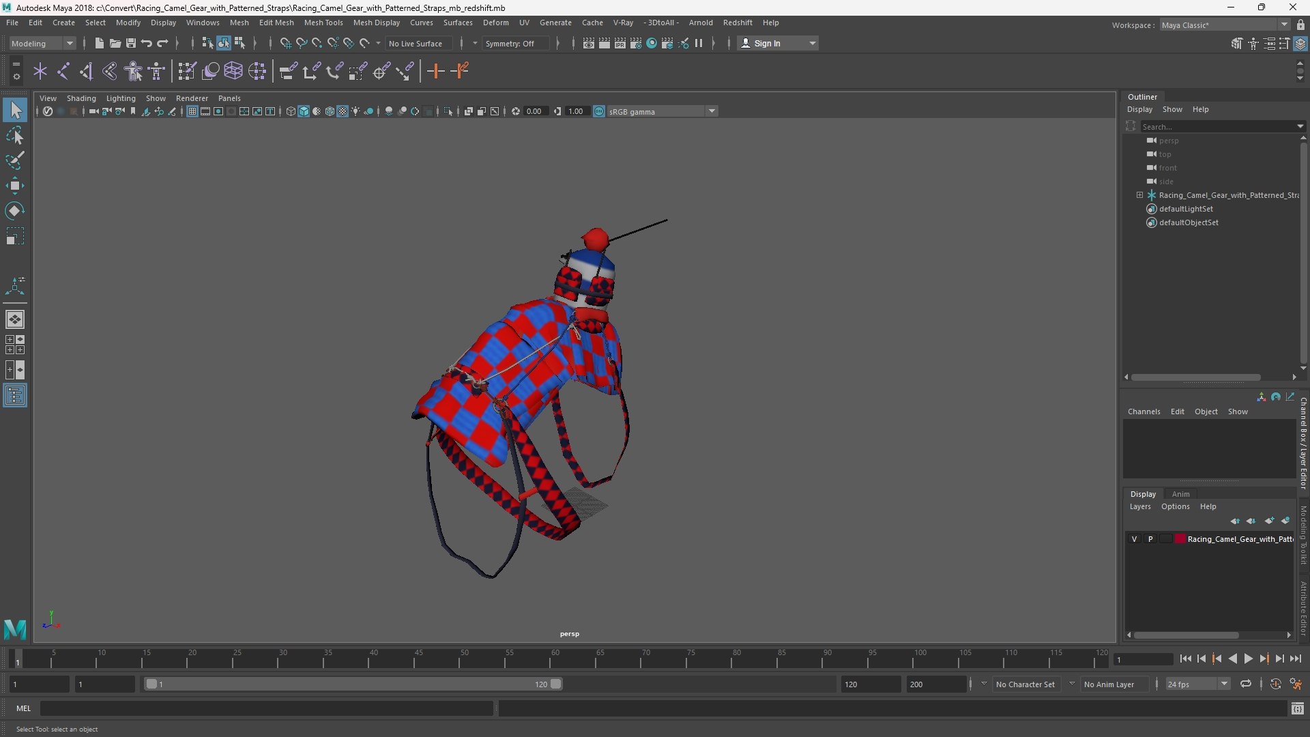1310x737 pixels.
Task: Click the Pause Viewport 2 icon
Action: (x=699, y=44)
